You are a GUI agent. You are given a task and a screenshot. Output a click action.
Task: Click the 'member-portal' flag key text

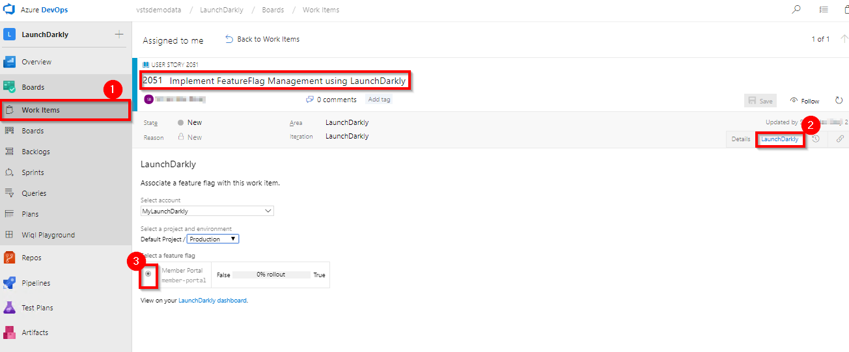pos(184,280)
